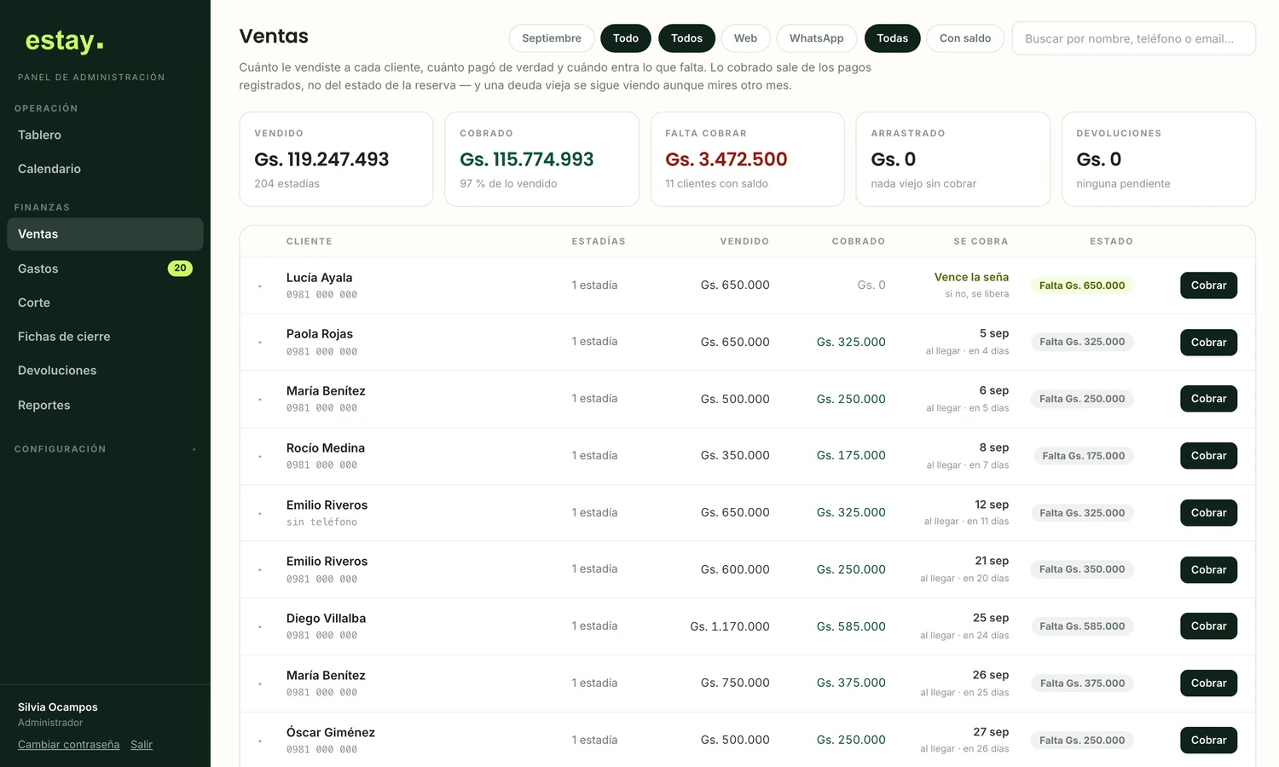Expand the Diego Villalba row

[260, 627]
